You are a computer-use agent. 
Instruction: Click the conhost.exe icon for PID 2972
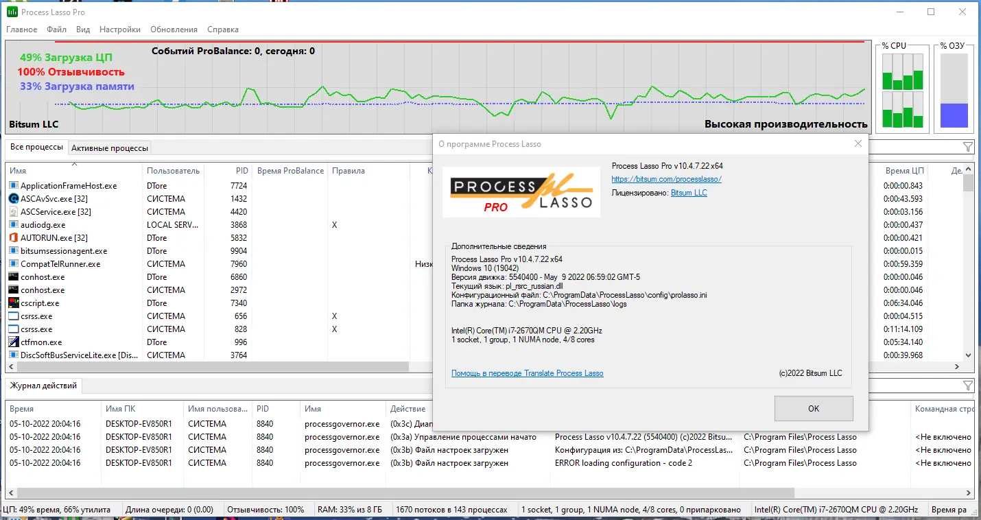click(x=13, y=289)
